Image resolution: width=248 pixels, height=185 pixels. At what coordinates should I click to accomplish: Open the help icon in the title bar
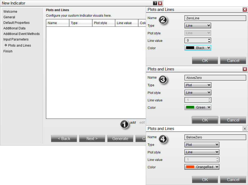click(155, 3)
